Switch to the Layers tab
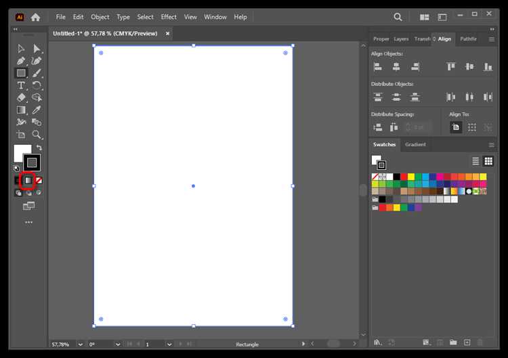 (x=401, y=39)
